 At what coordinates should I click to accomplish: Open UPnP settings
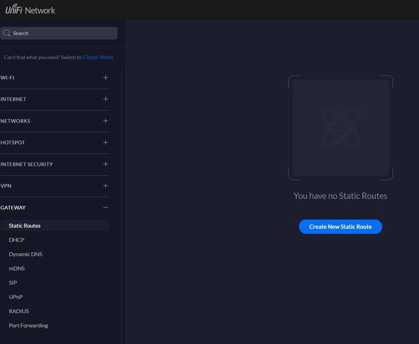(16, 297)
